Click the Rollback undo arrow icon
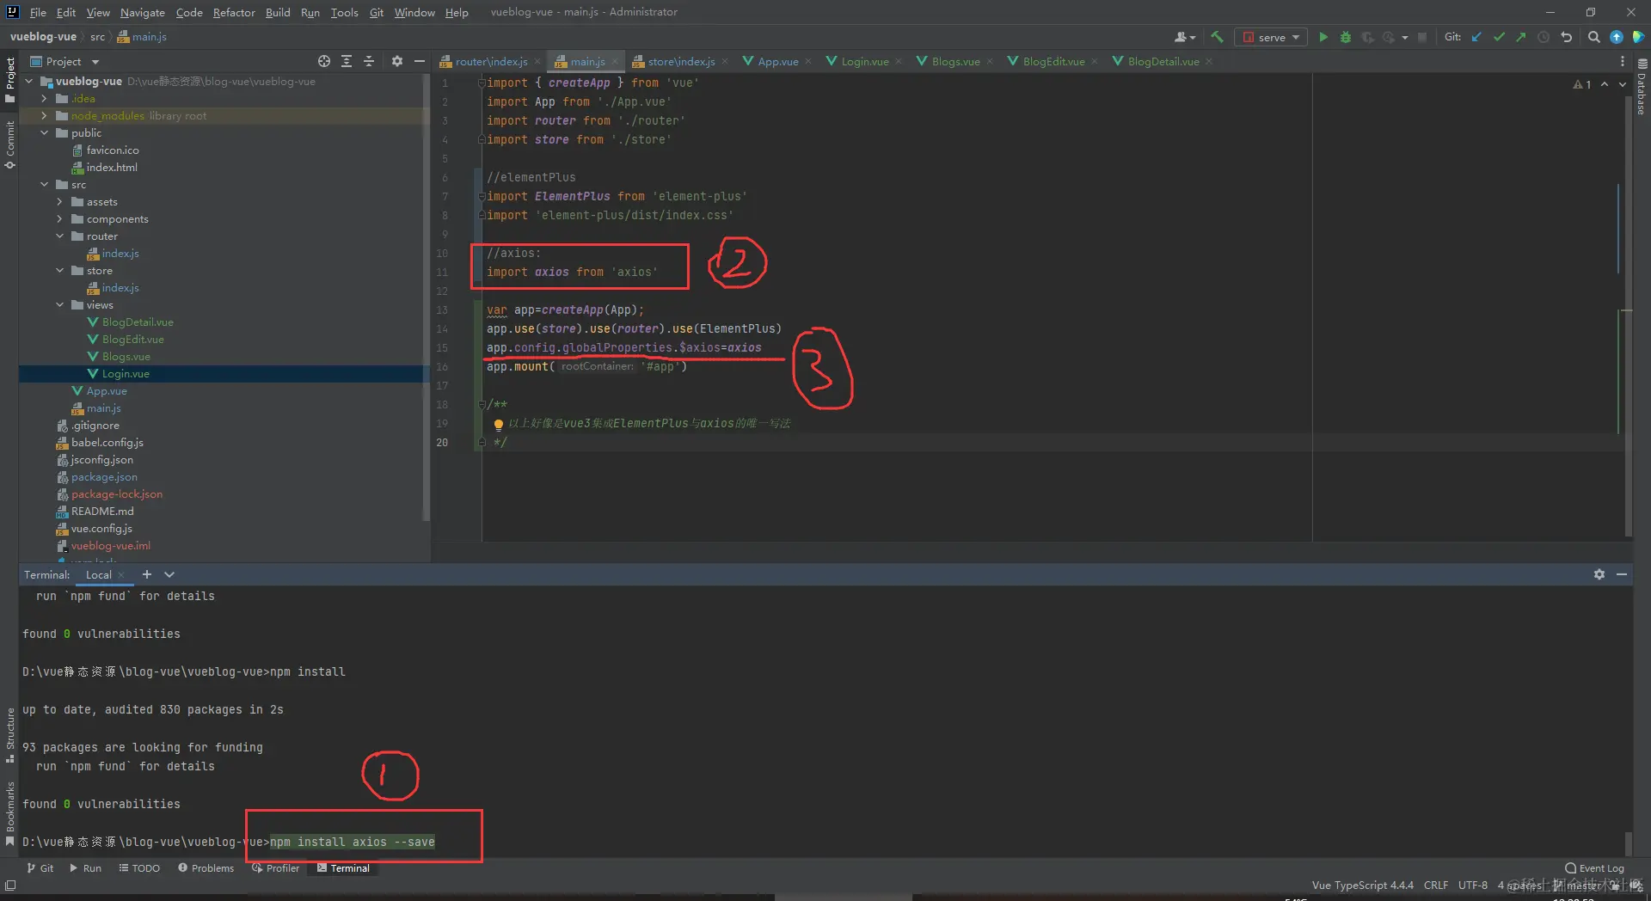This screenshot has width=1651, height=901. (x=1566, y=37)
